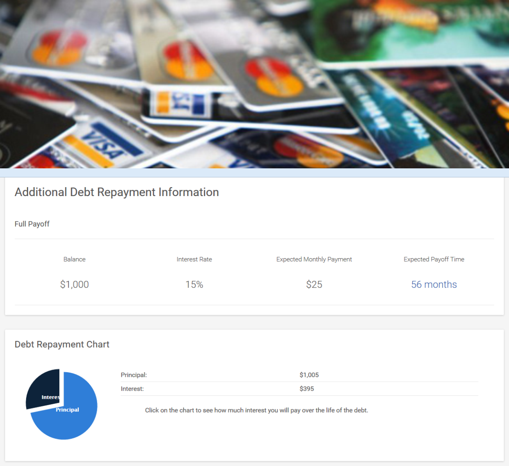Click the Balance column header
This screenshot has height=466, width=509.
(75, 259)
